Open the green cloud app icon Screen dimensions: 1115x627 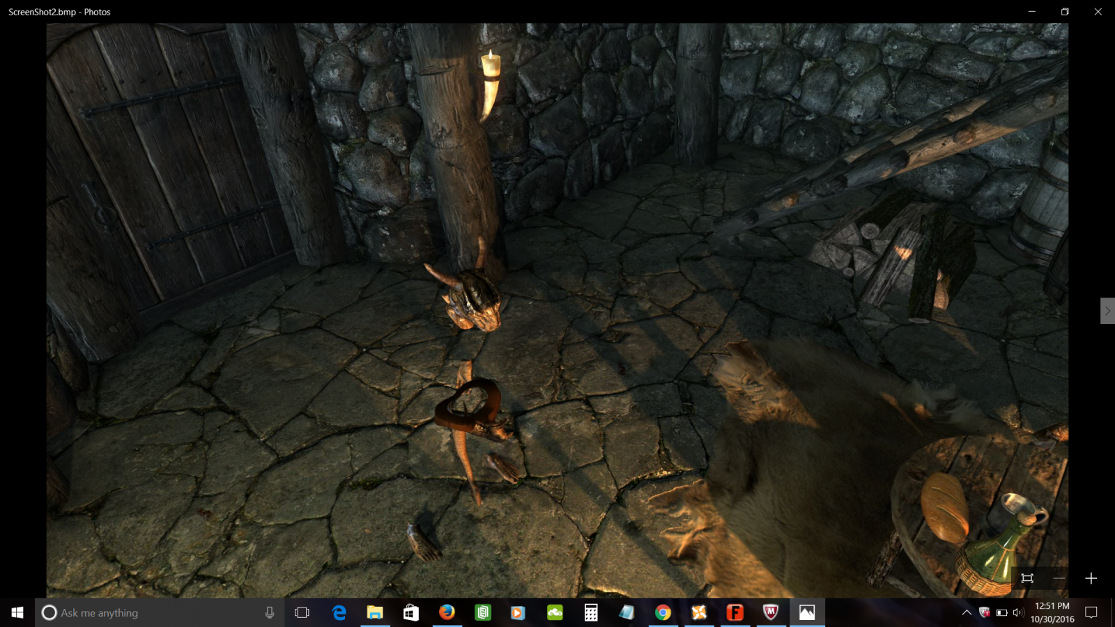pos(555,612)
